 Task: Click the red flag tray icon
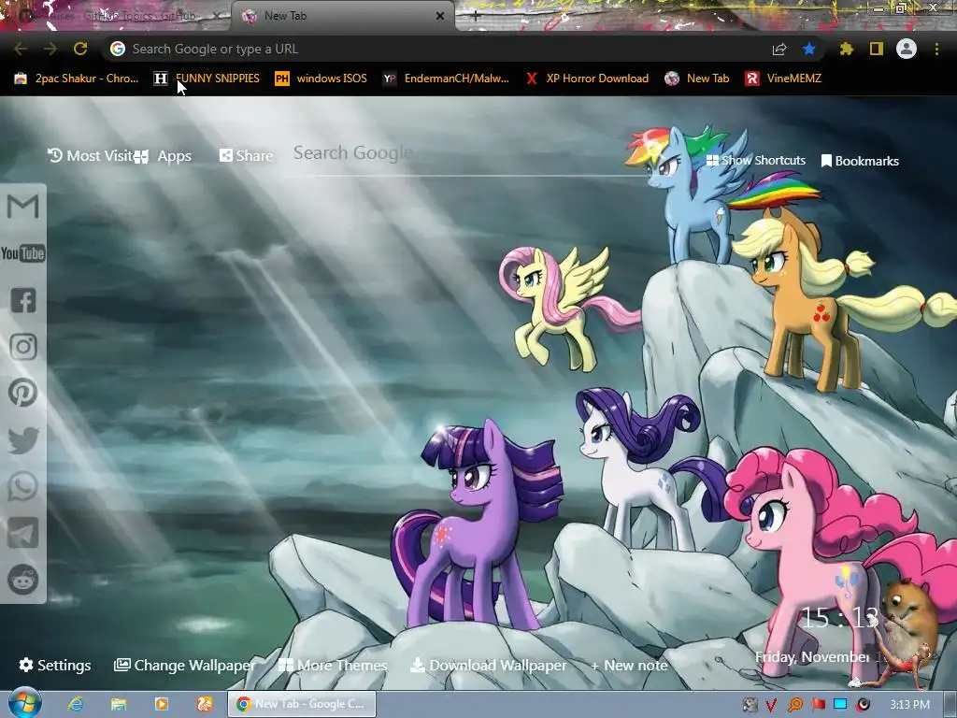tap(818, 705)
